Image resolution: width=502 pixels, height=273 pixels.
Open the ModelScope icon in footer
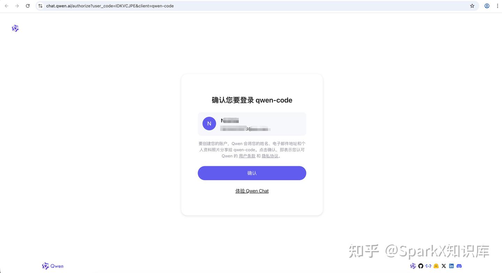[x=428, y=266]
